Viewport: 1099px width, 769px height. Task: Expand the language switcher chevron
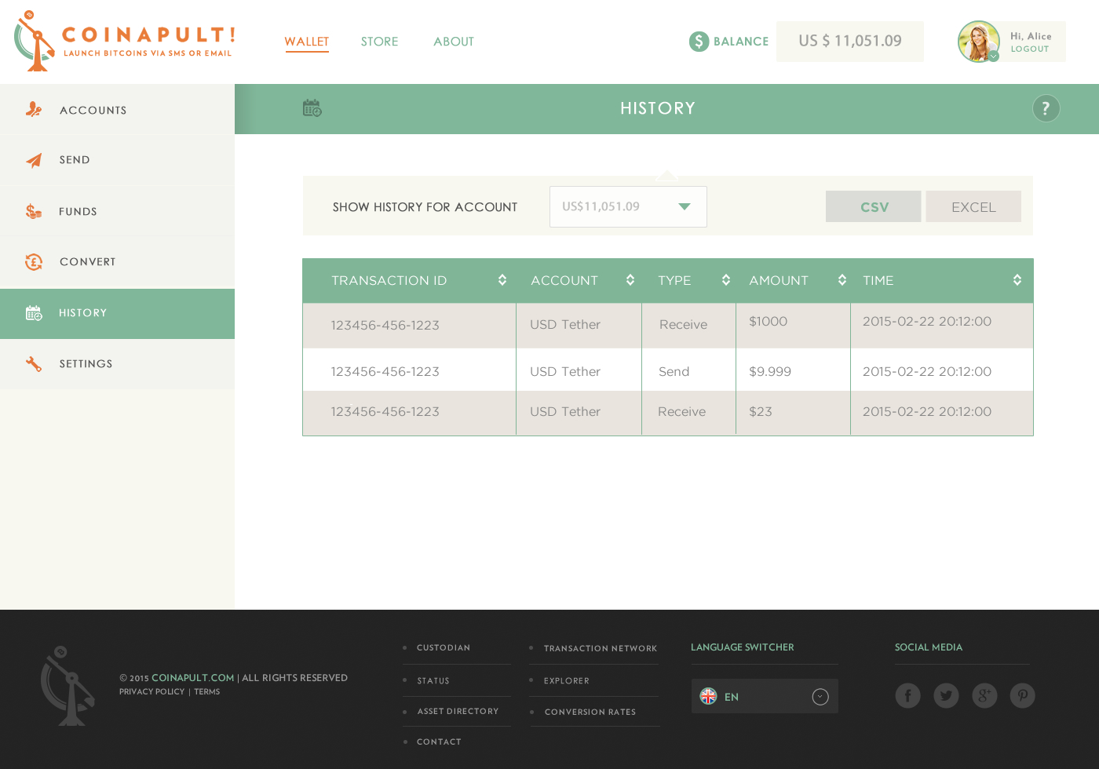coord(820,697)
